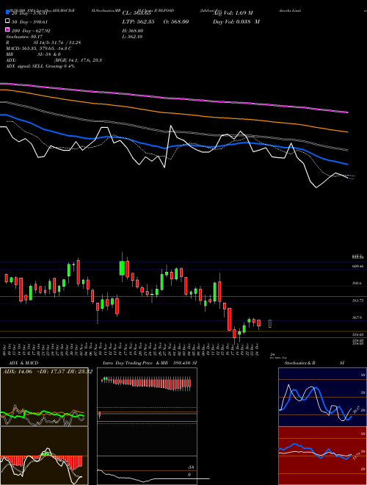The height and width of the screenshot is (485, 367).
Task: Click the '200 Day - 627.92' legend text
Action: coord(31,31)
